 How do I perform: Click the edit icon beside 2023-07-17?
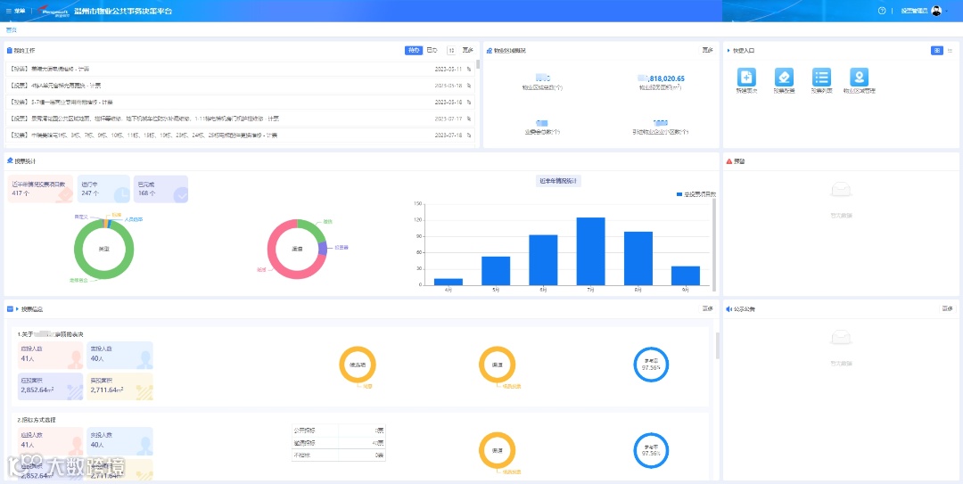tap(469, 119)
